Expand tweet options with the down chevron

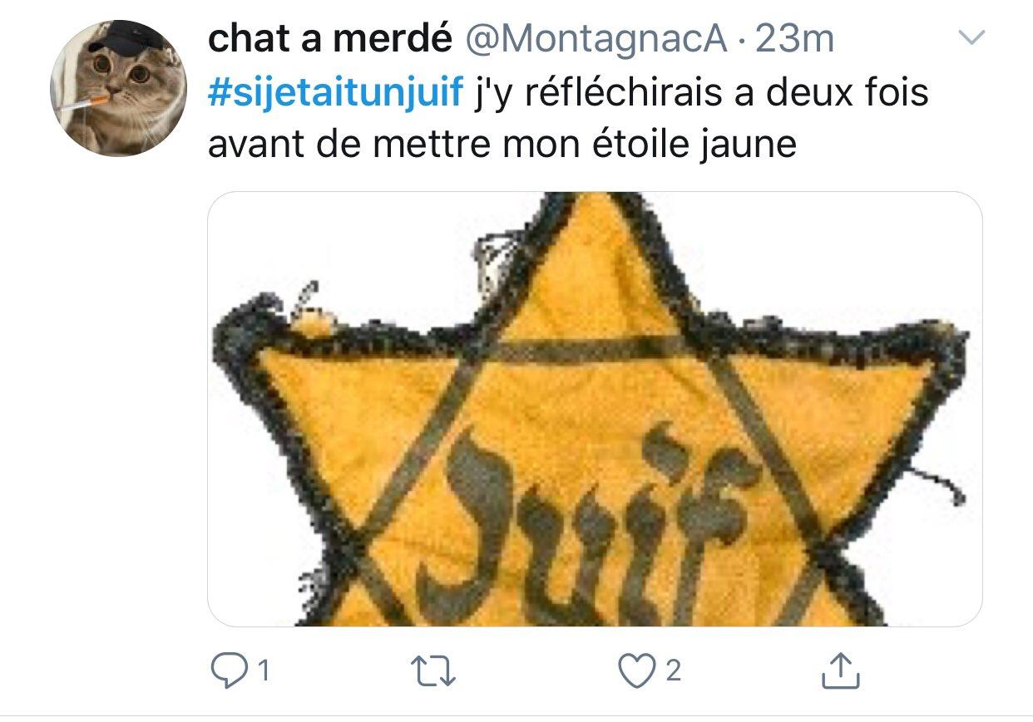click(971, 37)
